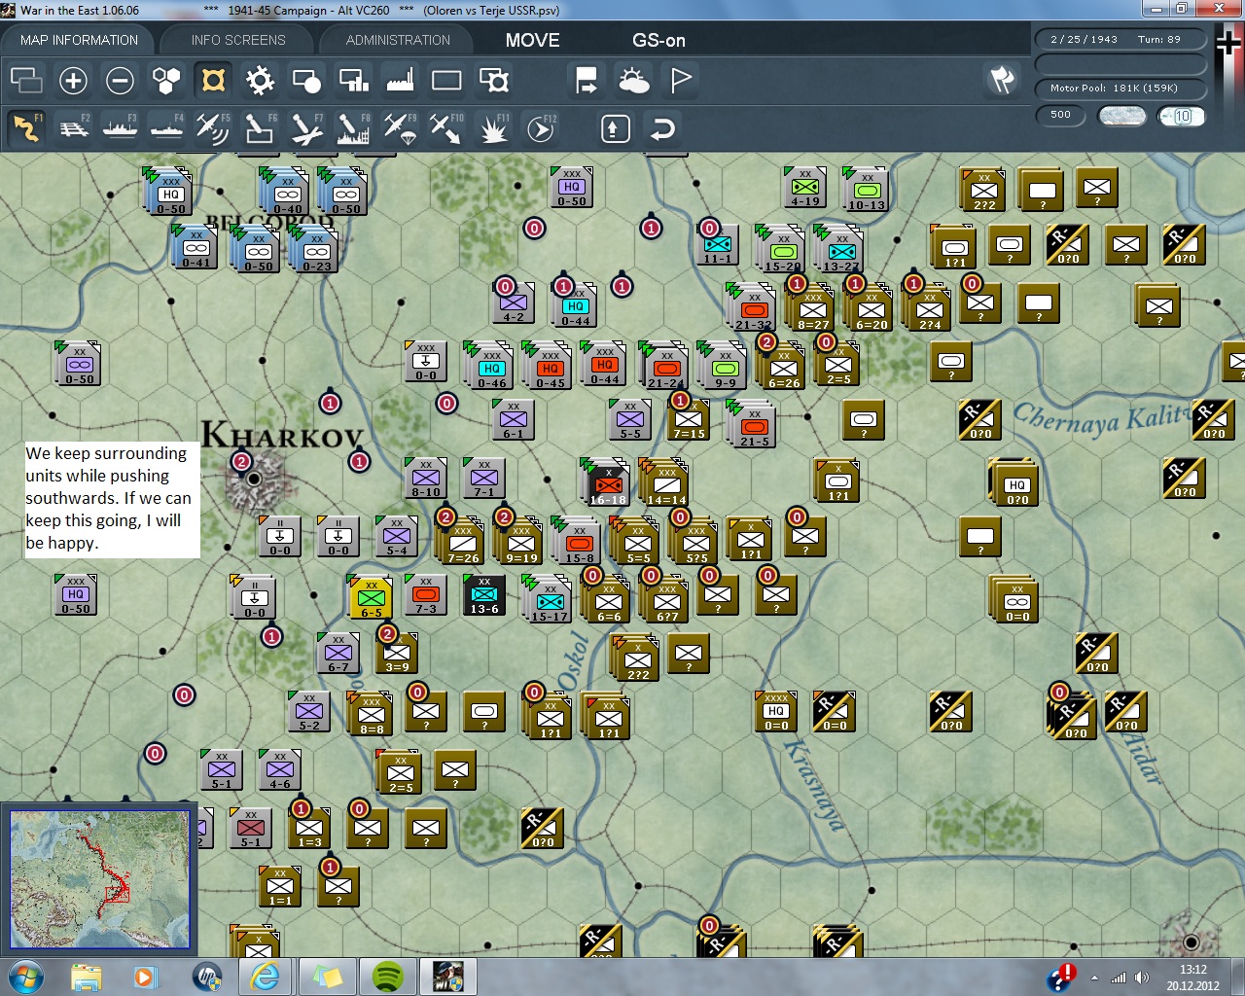Select the F5 air recon mode
The image size is (1245, 996).
click(212, 128)
